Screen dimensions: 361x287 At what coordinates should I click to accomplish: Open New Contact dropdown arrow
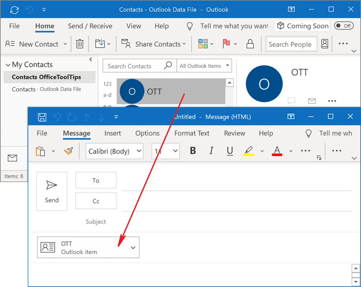[65, 44]
